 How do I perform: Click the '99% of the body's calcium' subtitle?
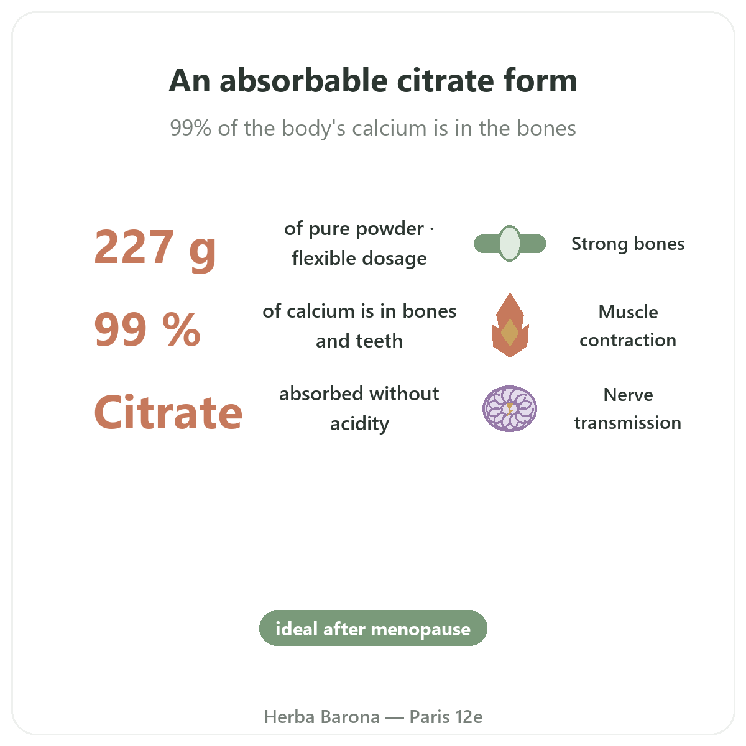pos(373,128)
